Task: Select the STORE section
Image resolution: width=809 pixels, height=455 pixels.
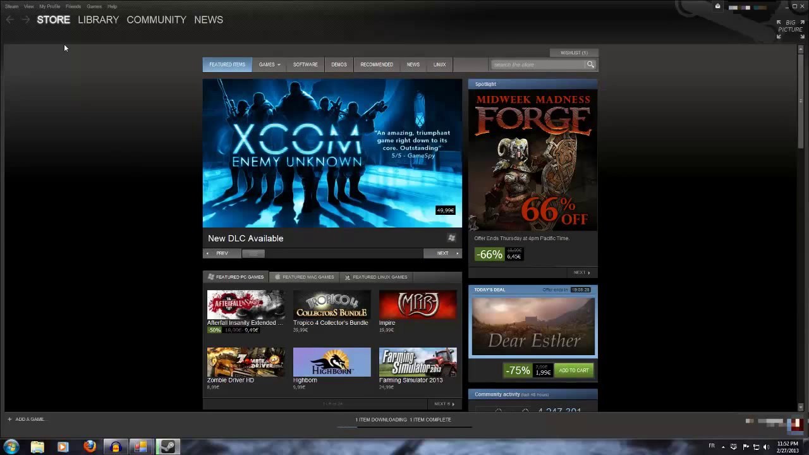Action: click(53, 20)
